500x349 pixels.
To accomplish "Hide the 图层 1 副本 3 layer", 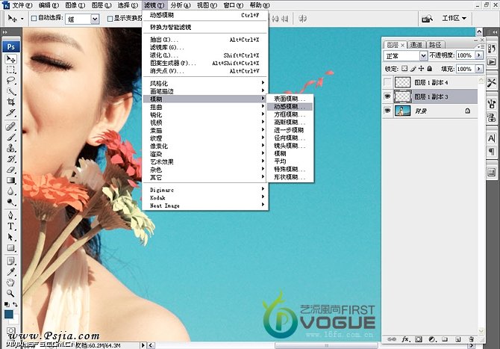I will click(x=387, y=96).
